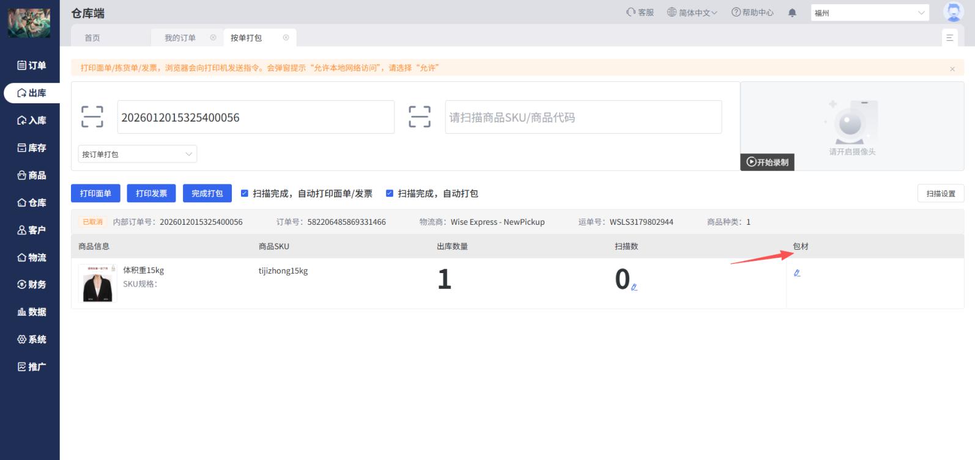Open the 简体中文 language dropdown
Screen dimensions: 975x460
[692, 12]
